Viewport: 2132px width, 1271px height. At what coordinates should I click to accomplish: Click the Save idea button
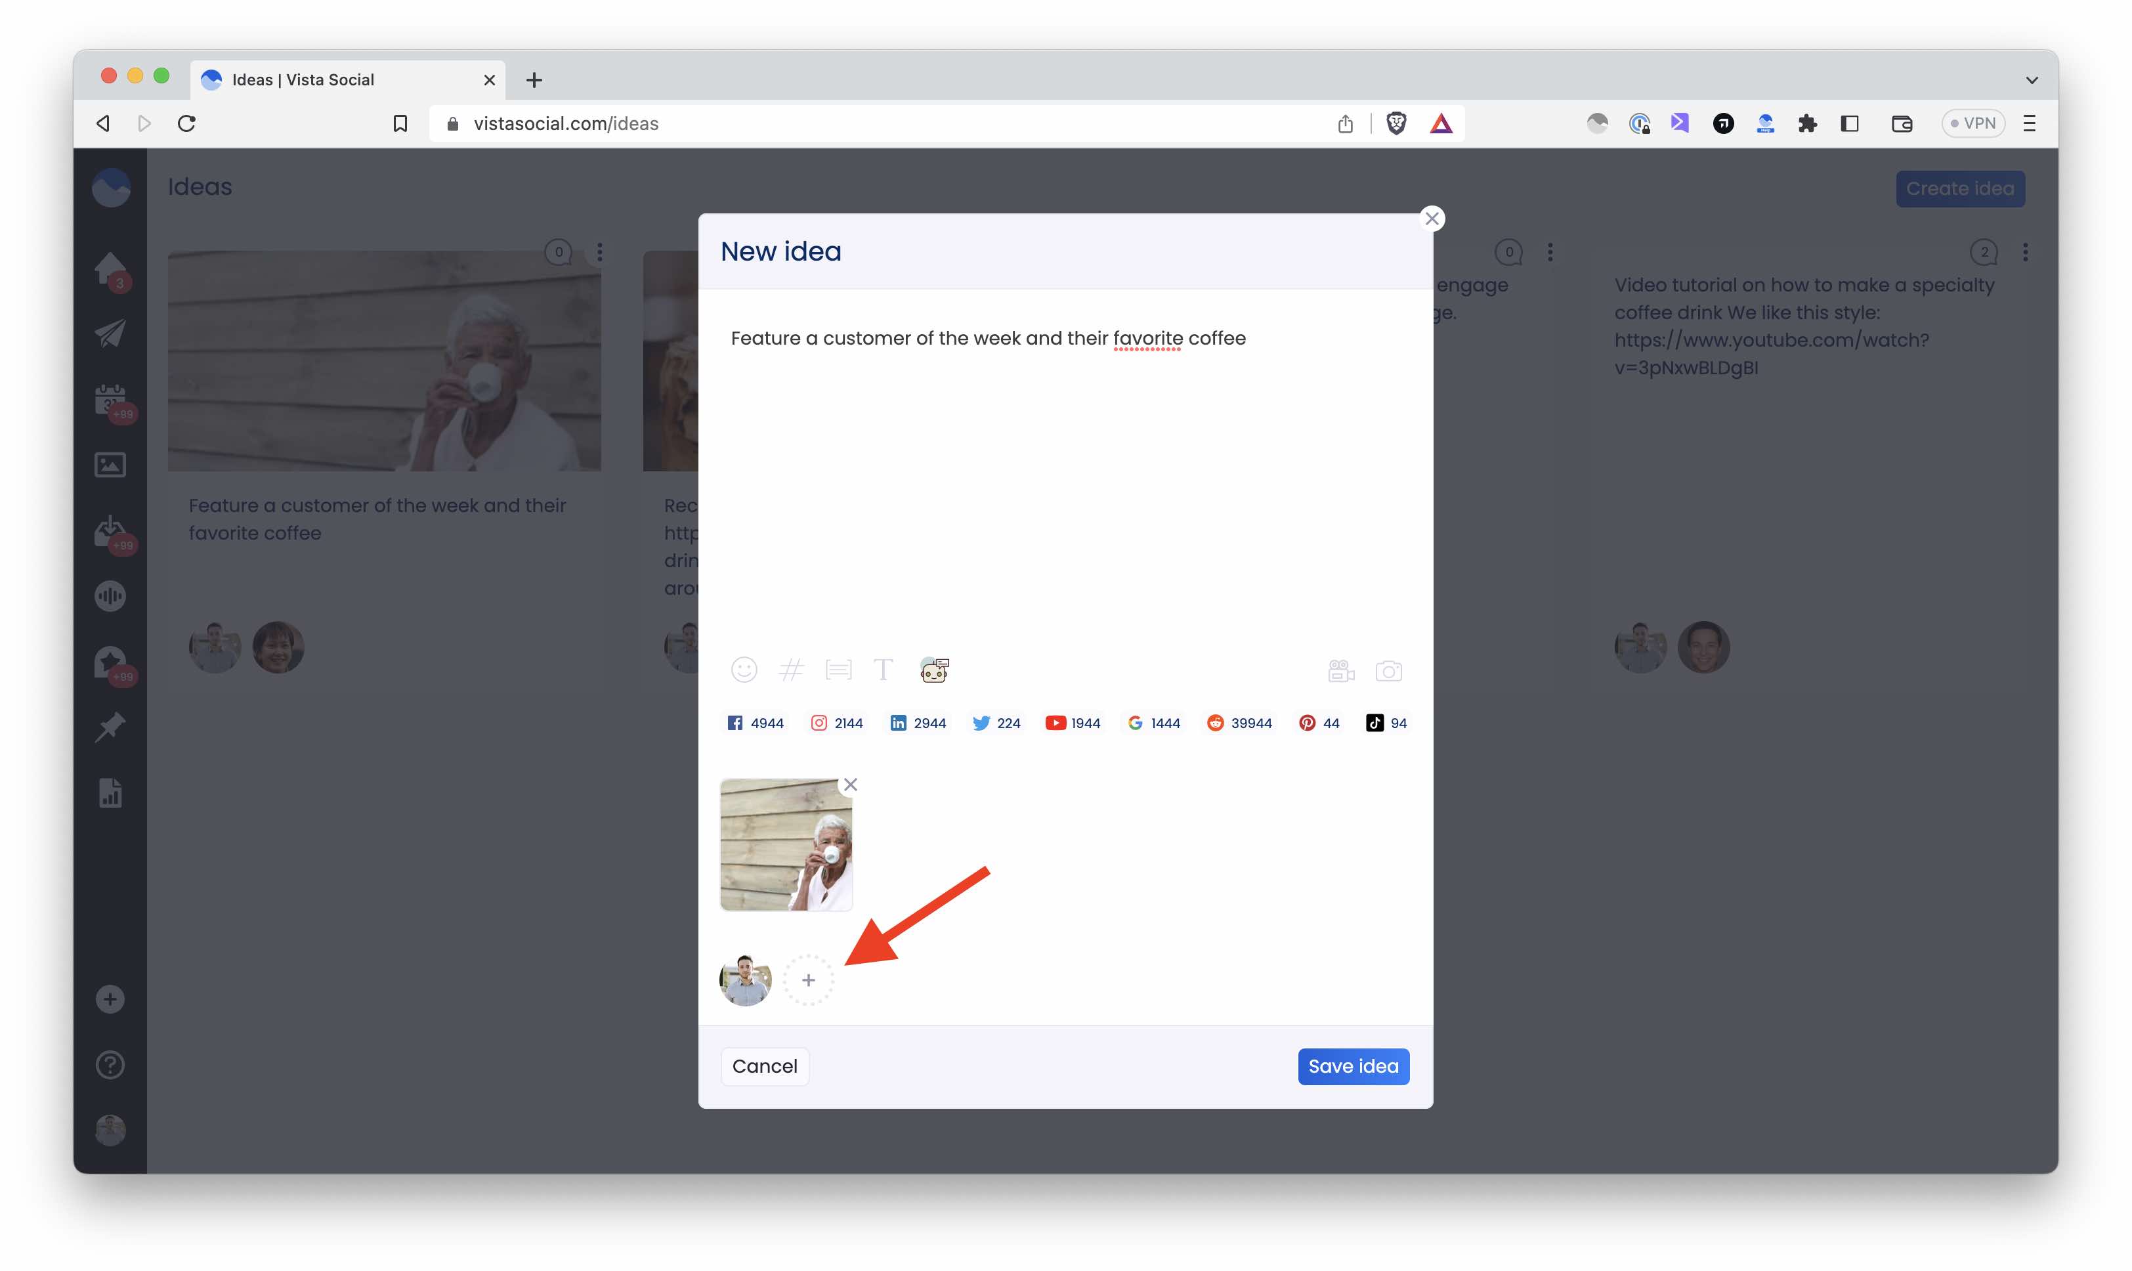coord(1353,1066)
